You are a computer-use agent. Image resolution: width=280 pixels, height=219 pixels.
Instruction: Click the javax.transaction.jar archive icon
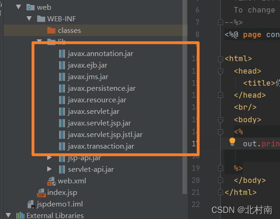point(62,146)
